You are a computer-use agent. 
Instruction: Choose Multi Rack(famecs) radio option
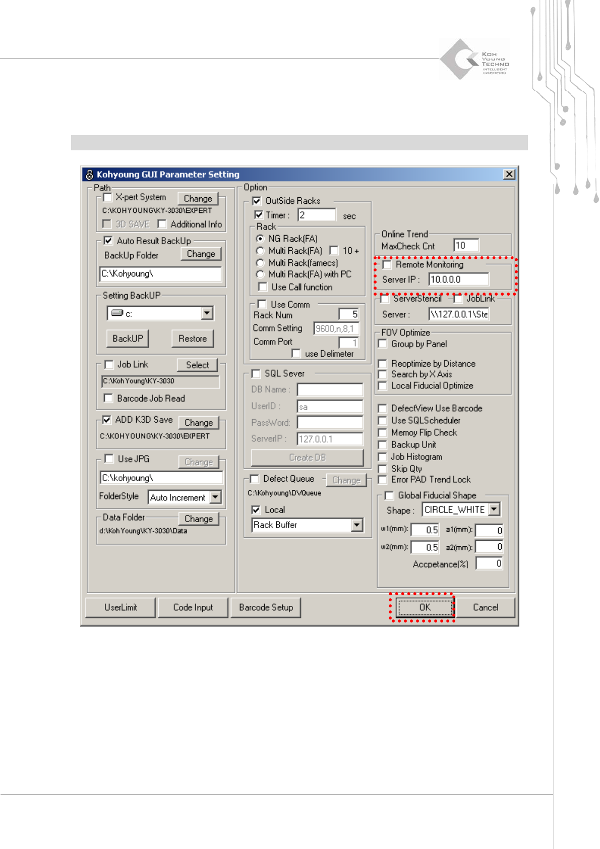tap(260, 263)
